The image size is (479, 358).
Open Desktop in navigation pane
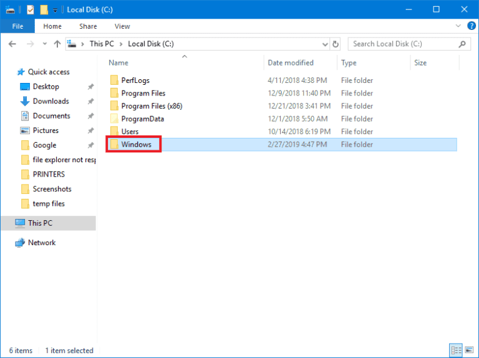tap(46, 87)
